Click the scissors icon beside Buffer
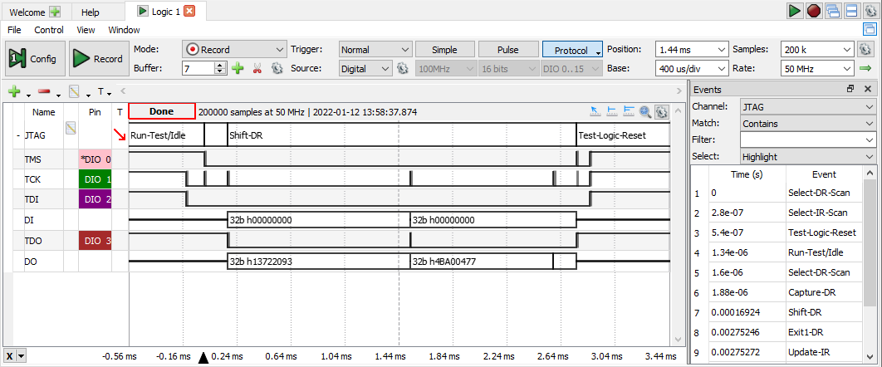 [257, 68]
